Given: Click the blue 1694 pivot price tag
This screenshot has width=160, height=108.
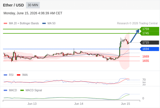Looking at the screenshot, I should pos(149,49).
